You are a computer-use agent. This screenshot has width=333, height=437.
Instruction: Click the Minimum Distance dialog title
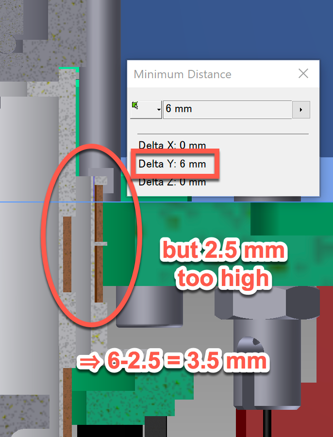click(183, 74)
